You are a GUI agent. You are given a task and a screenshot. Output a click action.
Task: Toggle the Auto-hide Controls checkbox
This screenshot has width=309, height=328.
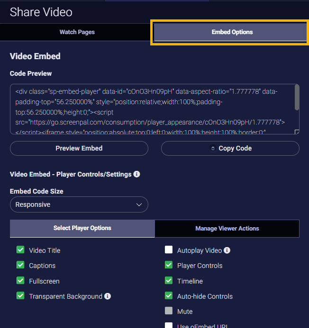169,296
